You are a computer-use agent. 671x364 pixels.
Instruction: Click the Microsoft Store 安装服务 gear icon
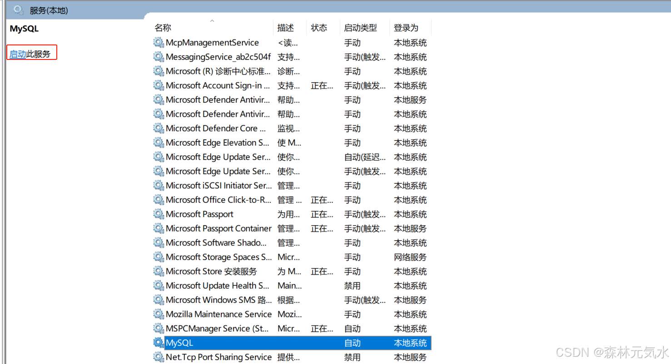(x=159, y=271)
